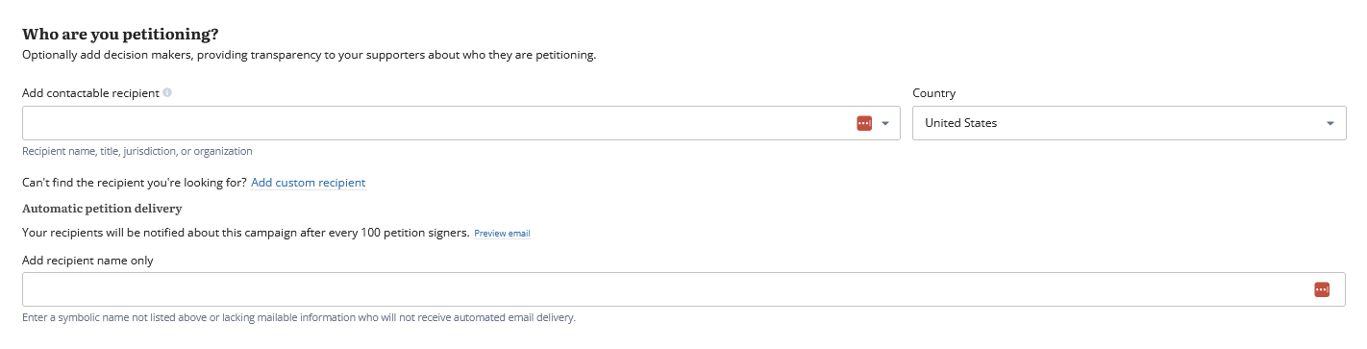Click the info icon beside Add contactable recipient

pyautogui.click(x=167, y=93)
